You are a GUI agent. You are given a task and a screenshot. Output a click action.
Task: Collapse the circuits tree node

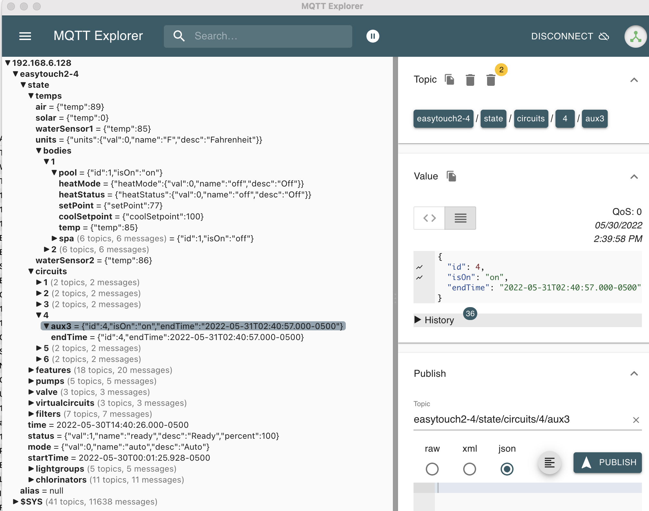[x=31, y=271]
